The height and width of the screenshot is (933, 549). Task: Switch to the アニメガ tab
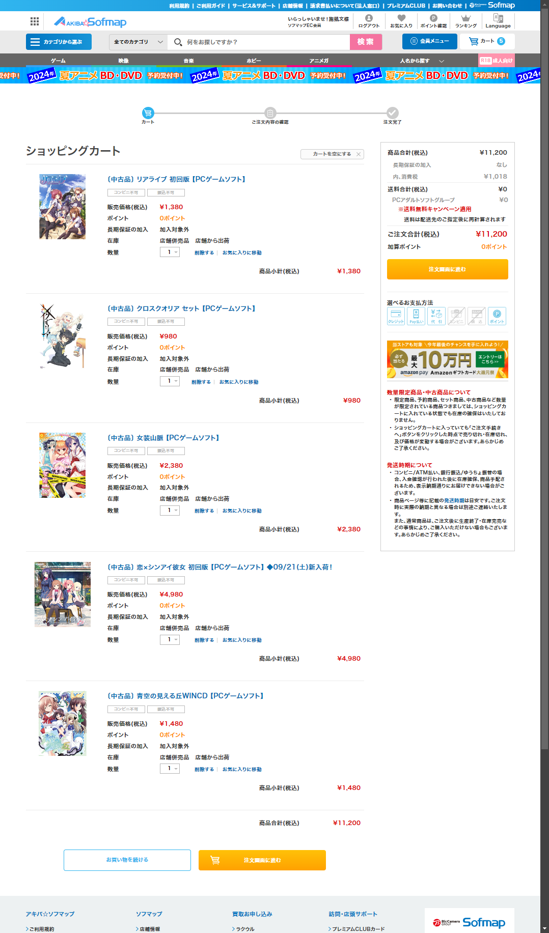319,61
